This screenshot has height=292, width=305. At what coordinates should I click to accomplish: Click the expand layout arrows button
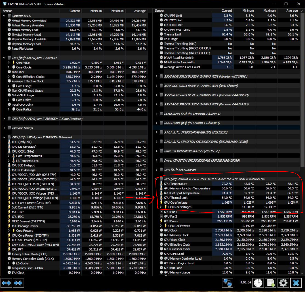pos(6,283)
